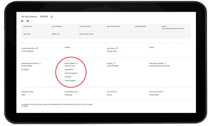
Task: Click the Created by webapi footer line
Action: (x=57, y=104)
